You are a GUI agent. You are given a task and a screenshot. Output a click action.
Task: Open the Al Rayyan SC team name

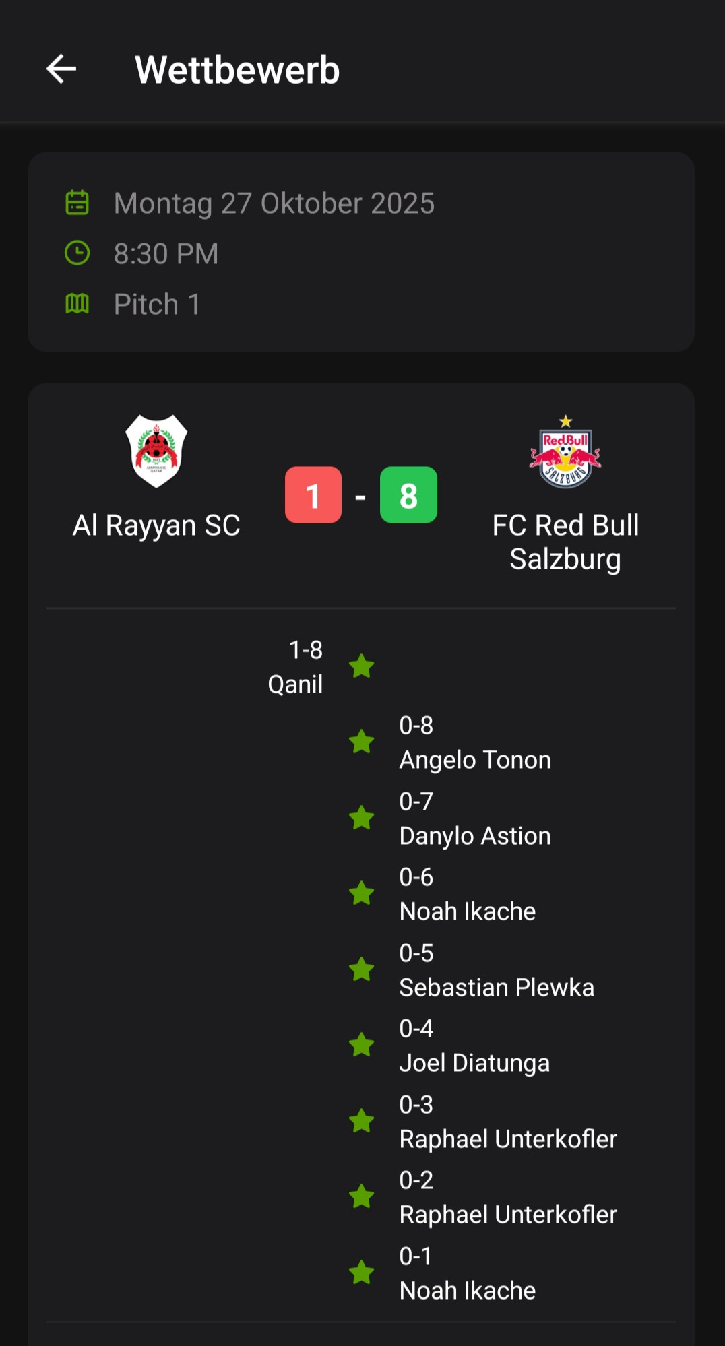[x=156, y=525]
